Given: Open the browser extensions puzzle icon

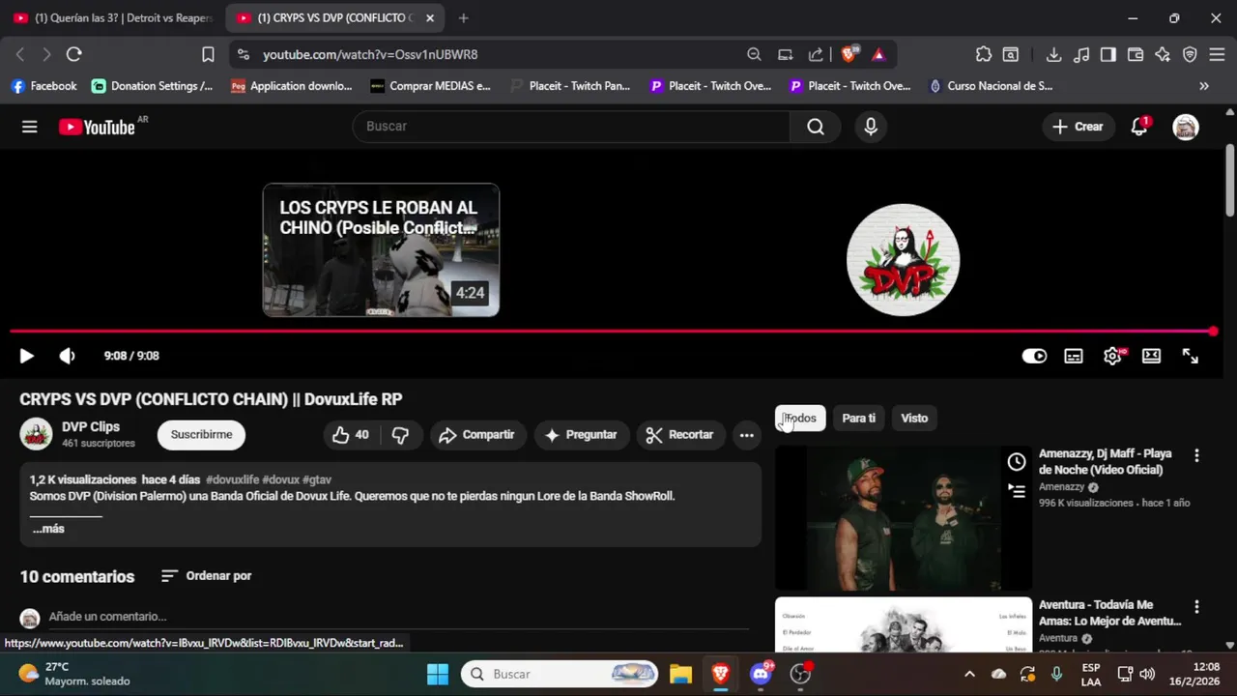Looking at the screenshot, I should 984,55.
